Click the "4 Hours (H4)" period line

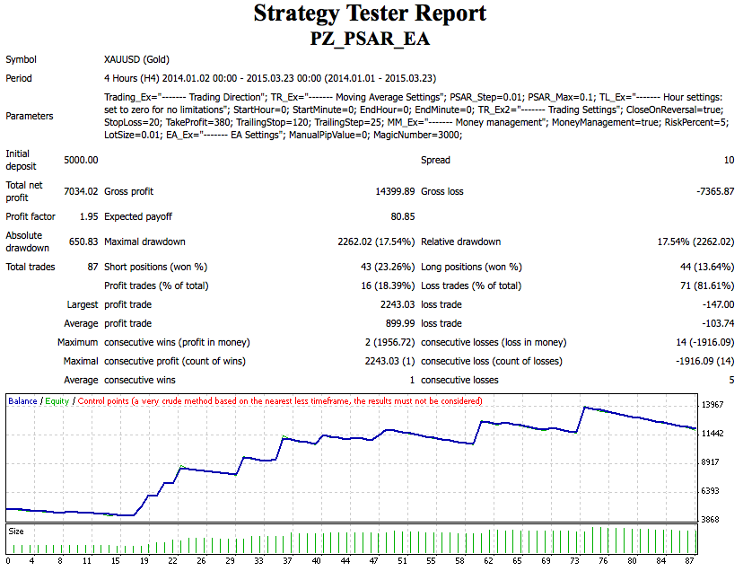coord(269,78)
